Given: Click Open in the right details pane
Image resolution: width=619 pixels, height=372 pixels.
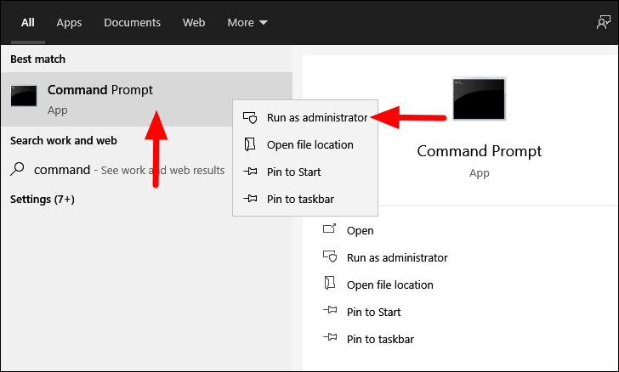Looking at the screenshot, I should (360, 231).
